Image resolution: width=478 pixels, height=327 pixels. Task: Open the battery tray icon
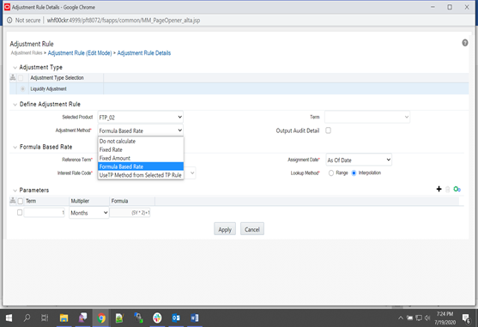409,318
